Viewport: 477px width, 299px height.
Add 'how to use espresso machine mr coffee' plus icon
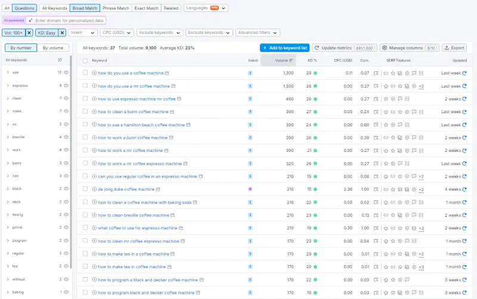click(x=94, y=99)
